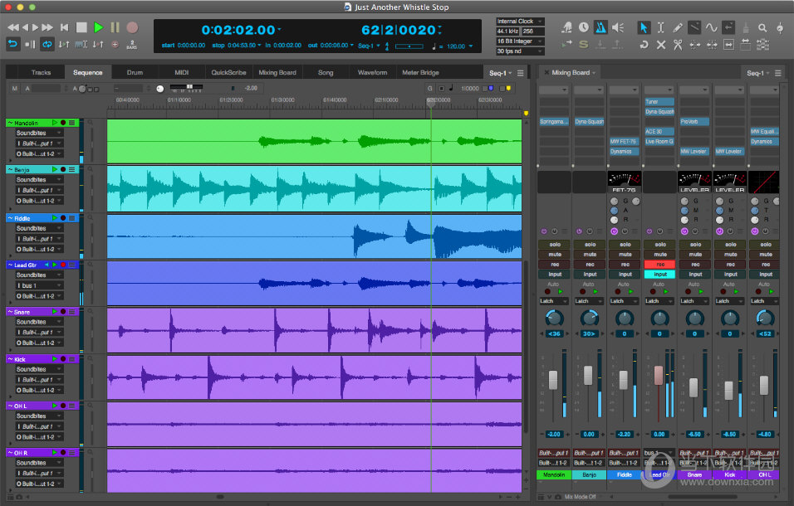Click the green Play button in transport
The width and height of the screenshot is (794, 506).
pos(98,27)
